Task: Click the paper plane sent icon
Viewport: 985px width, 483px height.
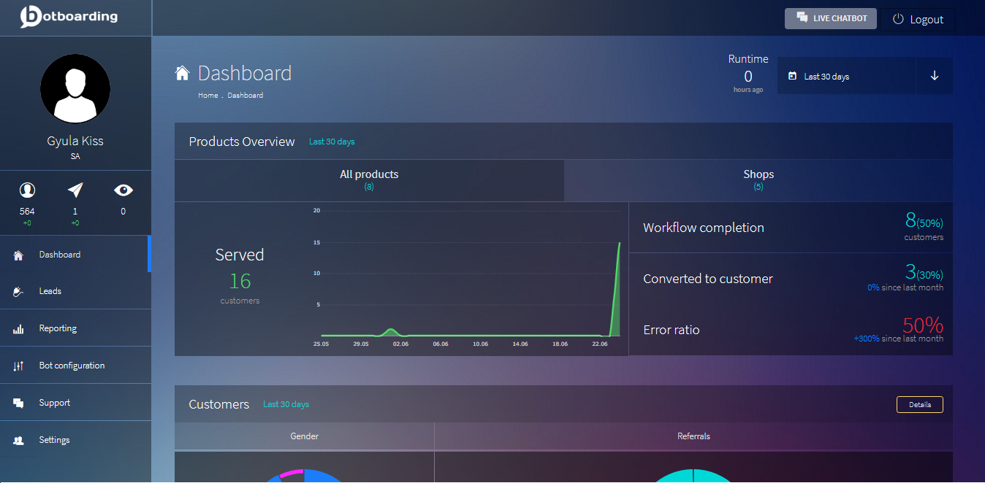Action: pyautogui.click(x=75, y=190)
